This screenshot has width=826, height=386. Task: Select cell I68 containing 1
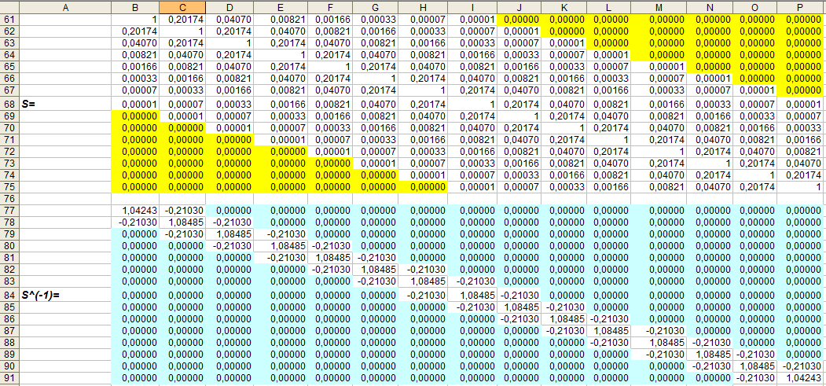[x=472, y=103]
